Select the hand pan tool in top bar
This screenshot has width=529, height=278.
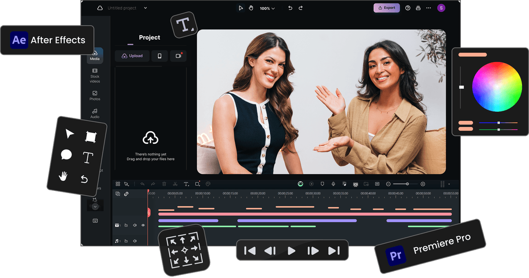click(251, 8)
